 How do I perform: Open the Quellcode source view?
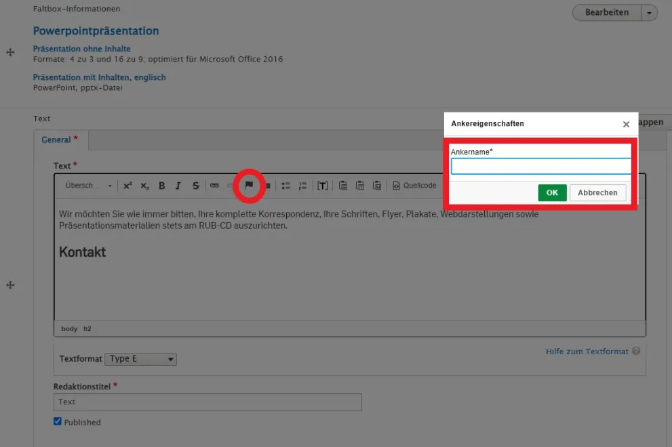(x=414, y=185)
